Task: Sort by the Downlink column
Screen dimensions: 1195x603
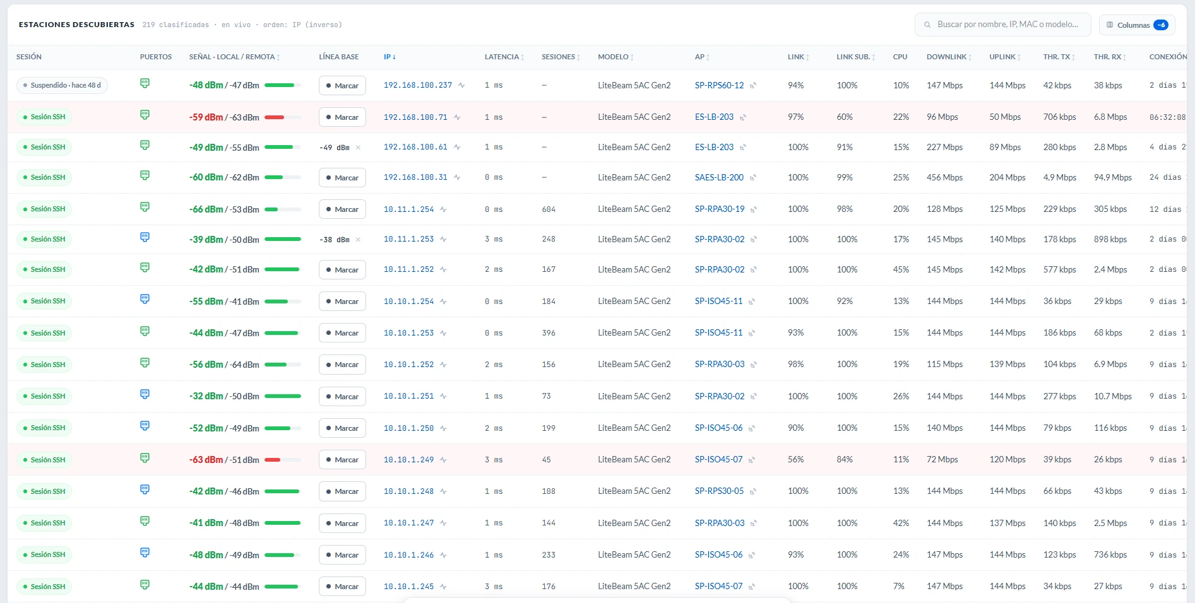Action: (x=949, y=57)
